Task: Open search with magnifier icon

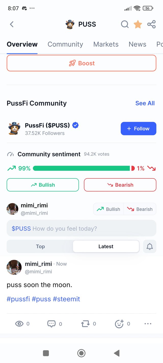Action: click(125, 24)
